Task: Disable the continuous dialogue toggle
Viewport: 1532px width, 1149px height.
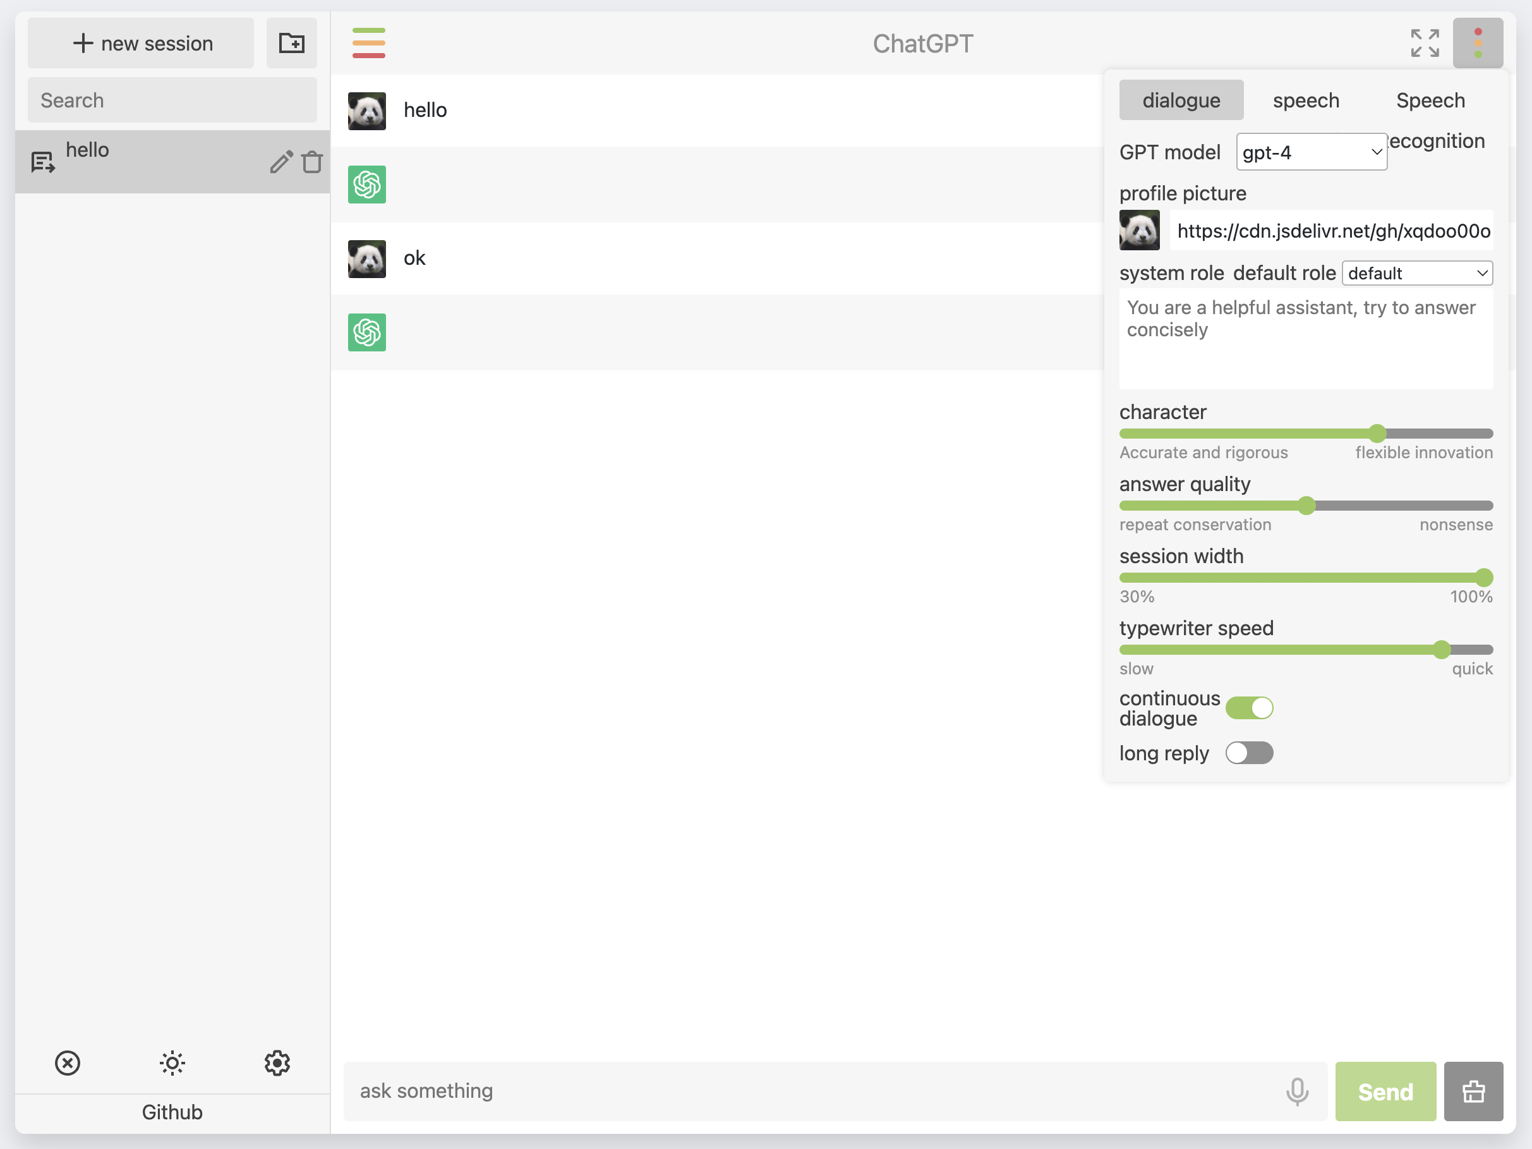Action: click(1249, 708)
